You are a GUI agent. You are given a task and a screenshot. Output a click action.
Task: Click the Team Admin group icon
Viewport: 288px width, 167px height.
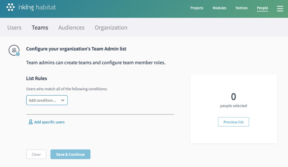coord(14,50)
